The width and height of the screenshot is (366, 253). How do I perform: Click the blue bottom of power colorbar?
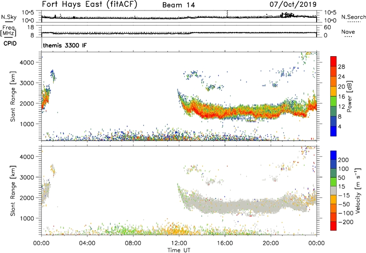(334, 131)
